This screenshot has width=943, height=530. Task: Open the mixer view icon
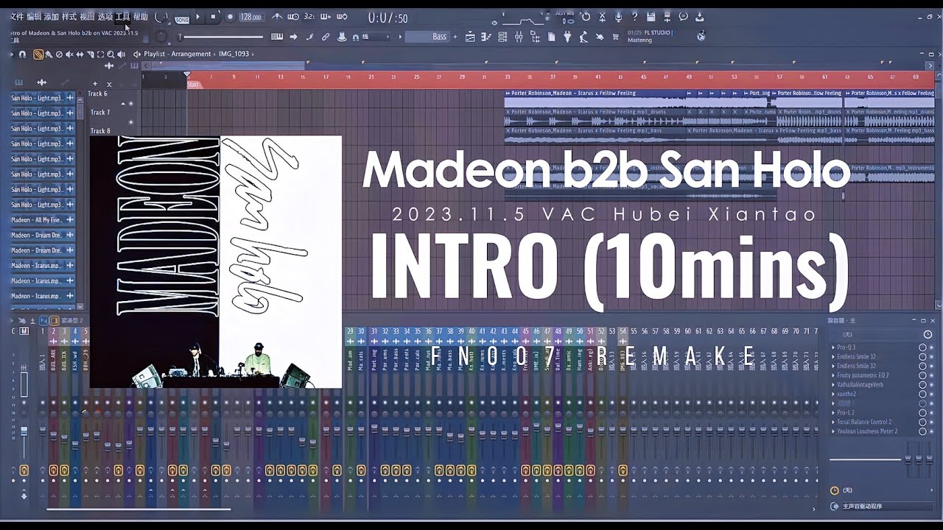(519, 36)
